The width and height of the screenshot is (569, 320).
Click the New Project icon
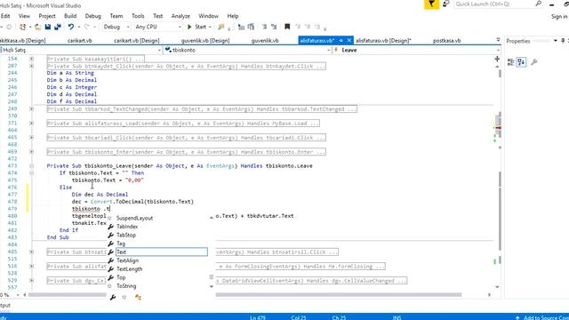pyautogui.click(x=23, y=27)
